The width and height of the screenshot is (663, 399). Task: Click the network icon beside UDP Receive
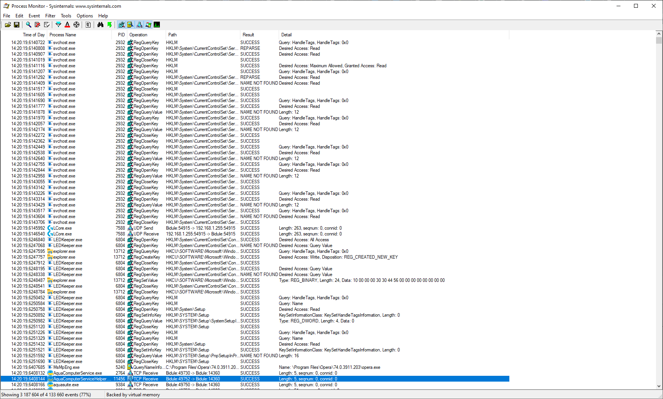point(130,234)
